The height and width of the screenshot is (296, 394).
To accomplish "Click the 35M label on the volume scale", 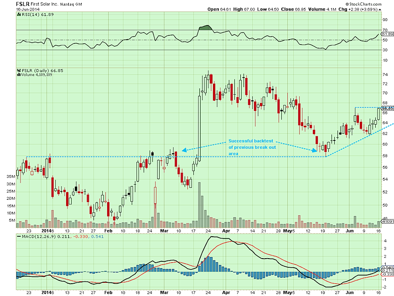I will click(x=11, y=177).
